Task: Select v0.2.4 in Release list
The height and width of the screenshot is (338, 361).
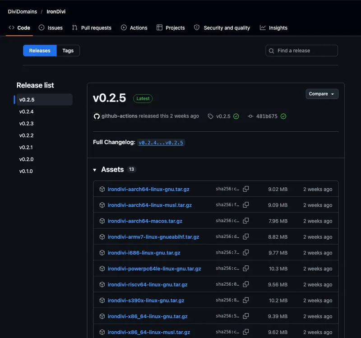Action: click(27, 111)
